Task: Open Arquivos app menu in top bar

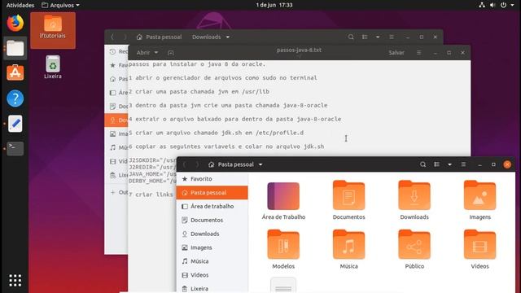Action: point(61,5)
